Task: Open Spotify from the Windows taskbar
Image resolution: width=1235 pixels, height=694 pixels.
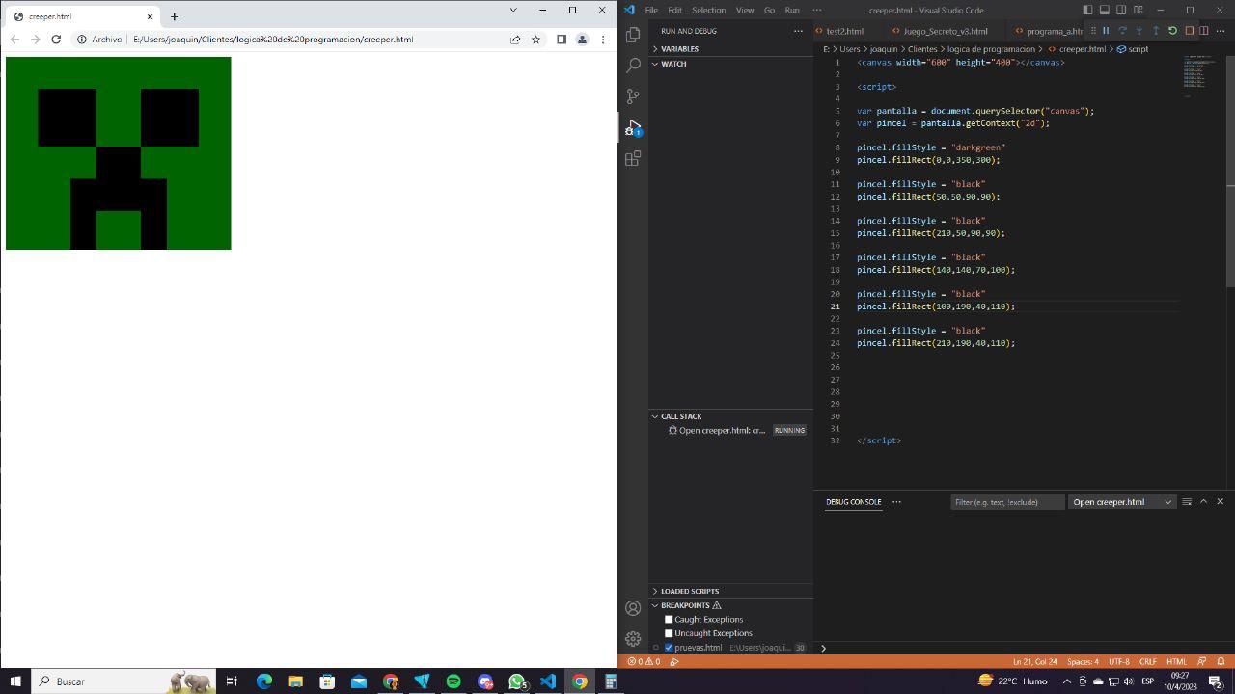Action: point(453,681)
